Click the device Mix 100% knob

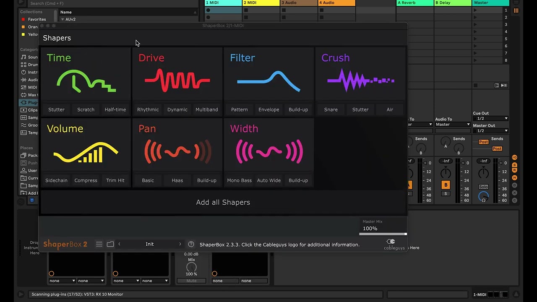191,267
